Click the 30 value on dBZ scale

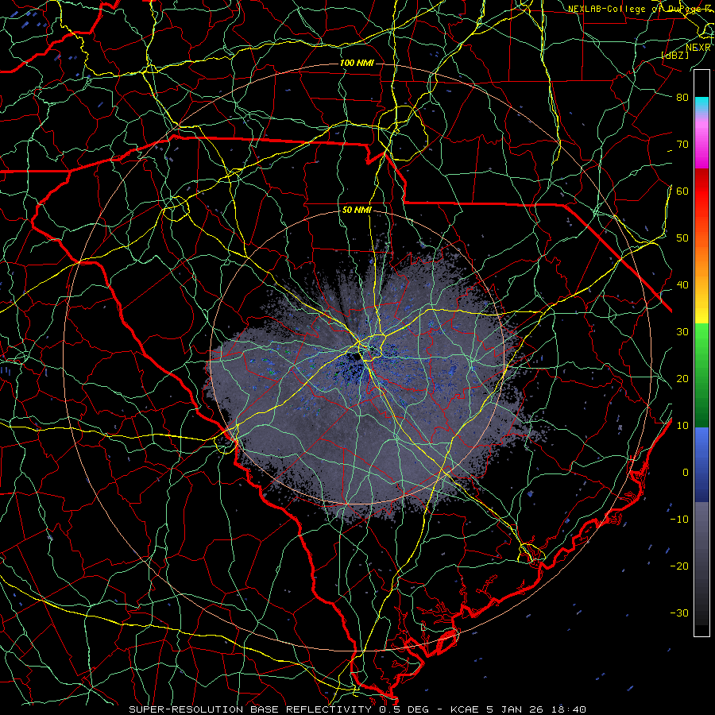pos(682,332)
